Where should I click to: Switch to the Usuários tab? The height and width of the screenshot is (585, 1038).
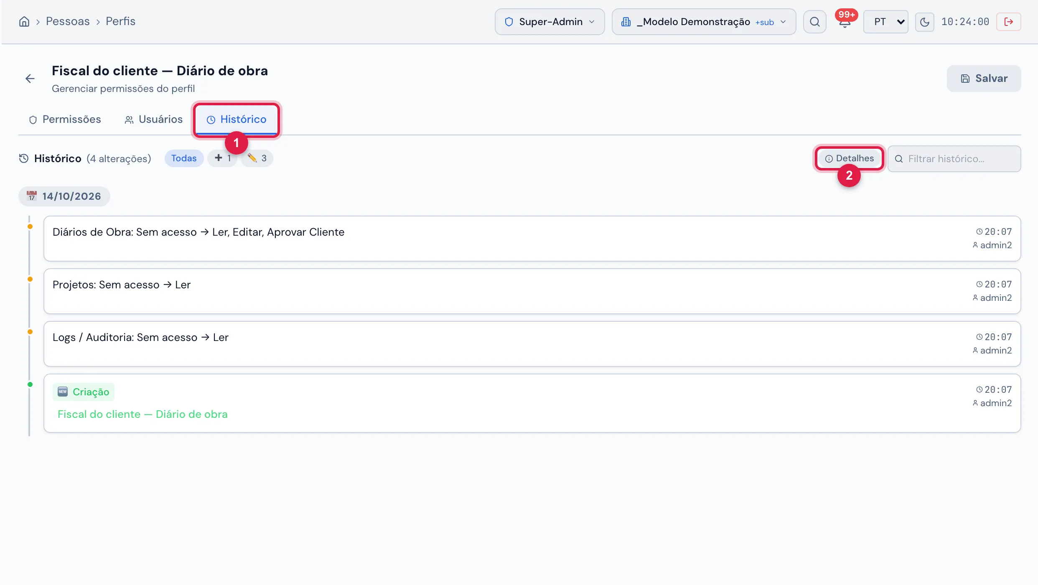click(153, 120)
